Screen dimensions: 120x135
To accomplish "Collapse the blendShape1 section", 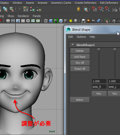I will (73, 45).
